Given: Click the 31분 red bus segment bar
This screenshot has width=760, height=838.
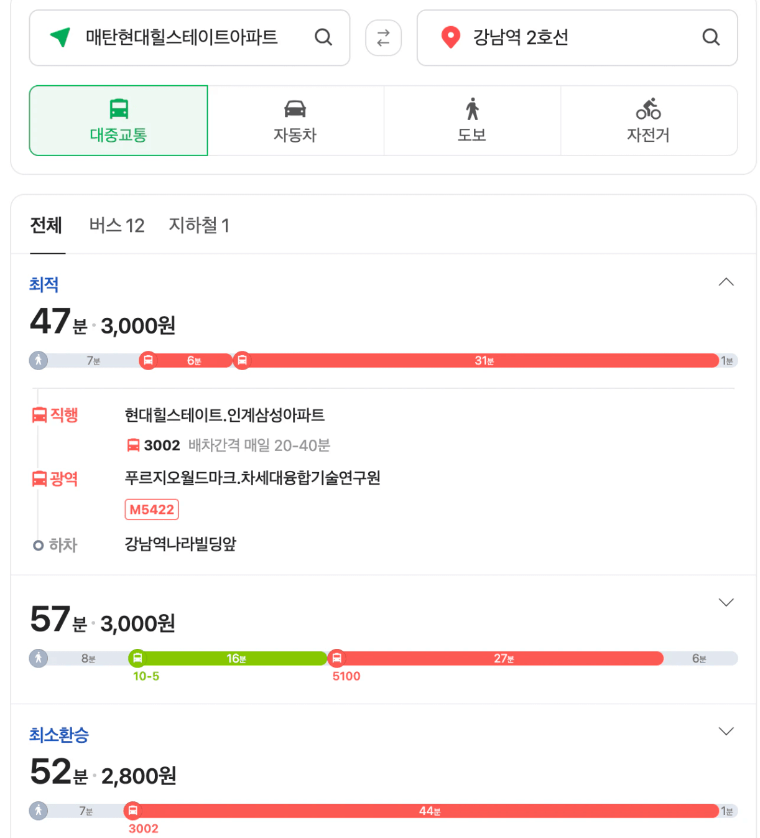Looking at the screenshot, I should point(483,361).
